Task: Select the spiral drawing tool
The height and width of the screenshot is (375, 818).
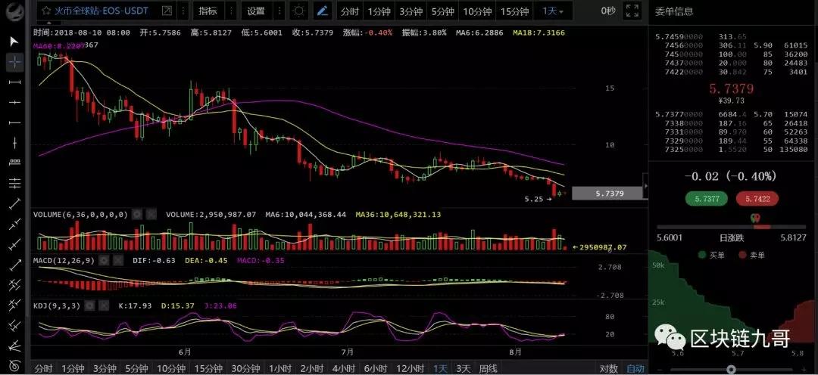Action: tap(14, 366)
